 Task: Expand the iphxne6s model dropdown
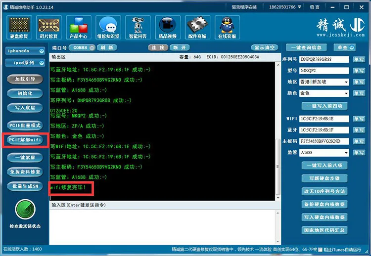pyautogui.click(x=42, y=51)
